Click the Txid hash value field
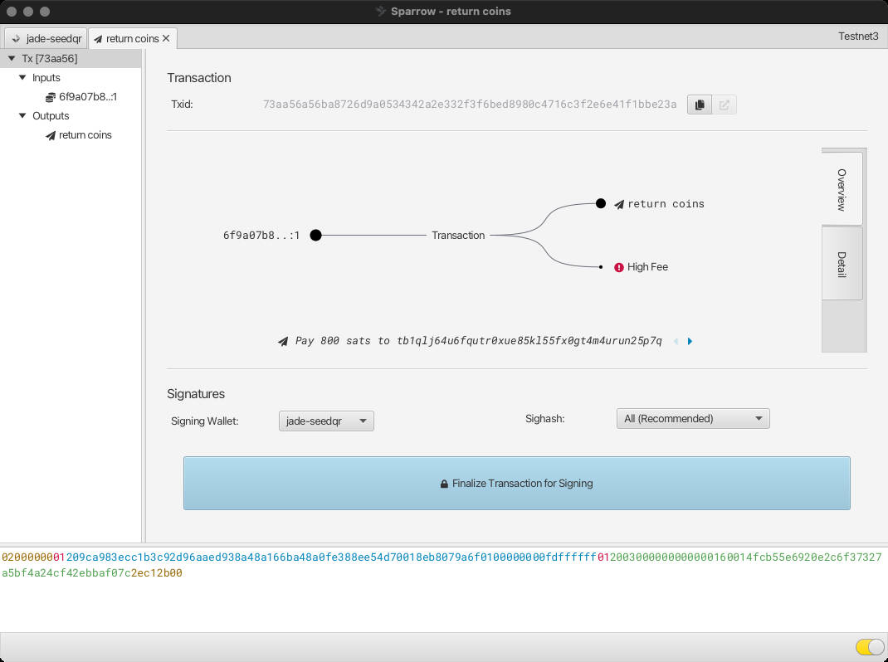 pyautogui.click(x=470, y=105)
